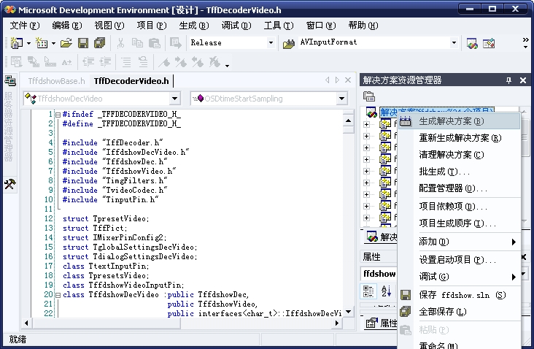Click the Comment Out Selection icon
Viewport: 534px width, 349px height.
126,62
